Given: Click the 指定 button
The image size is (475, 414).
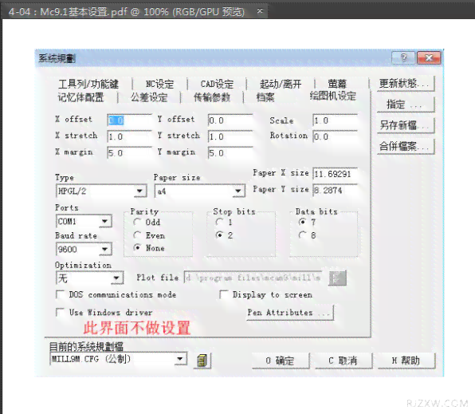Looking at the screenshot, I should pyautogui.click(x=406, y=104).
